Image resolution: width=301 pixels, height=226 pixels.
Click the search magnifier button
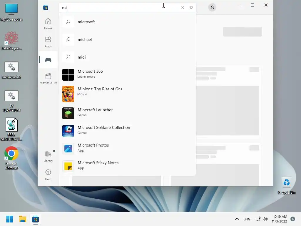point(191,7)
